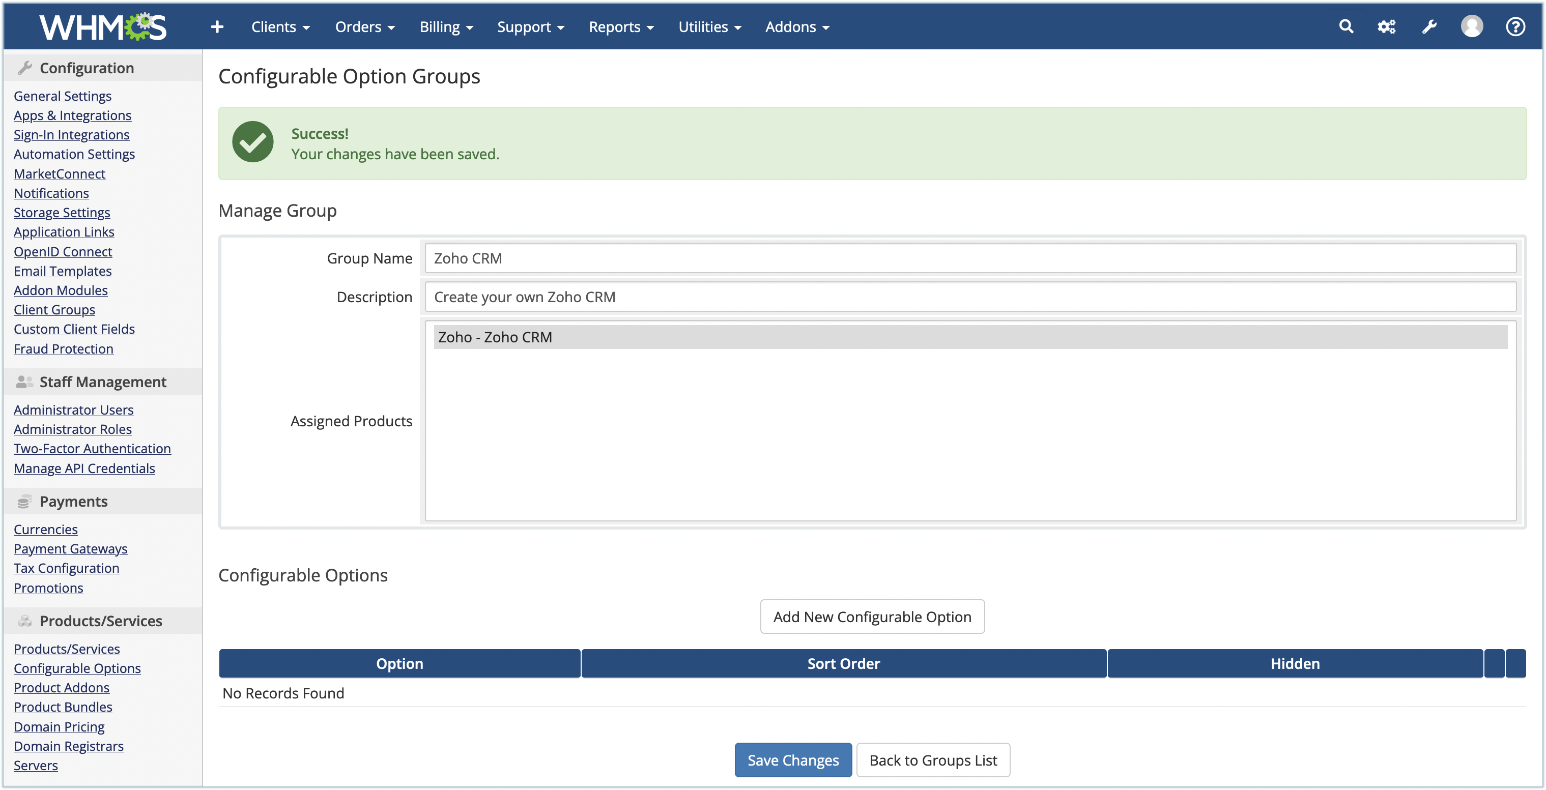The image size is (1546, 790).
Task: Expand the Billing dropdown menu
Action: (446, 27)
